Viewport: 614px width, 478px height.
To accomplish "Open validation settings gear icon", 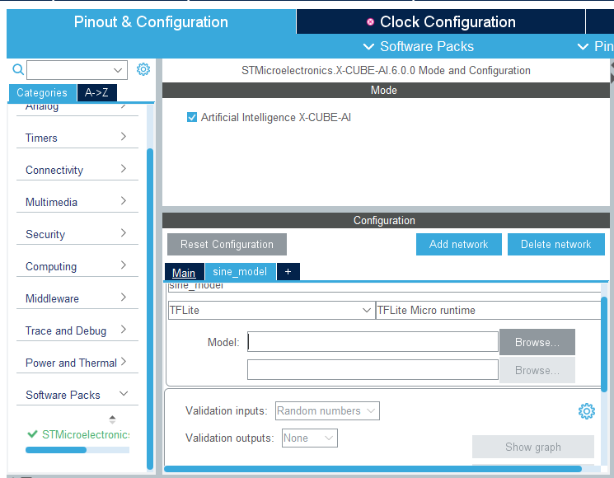I will click(x=586, y=411).
